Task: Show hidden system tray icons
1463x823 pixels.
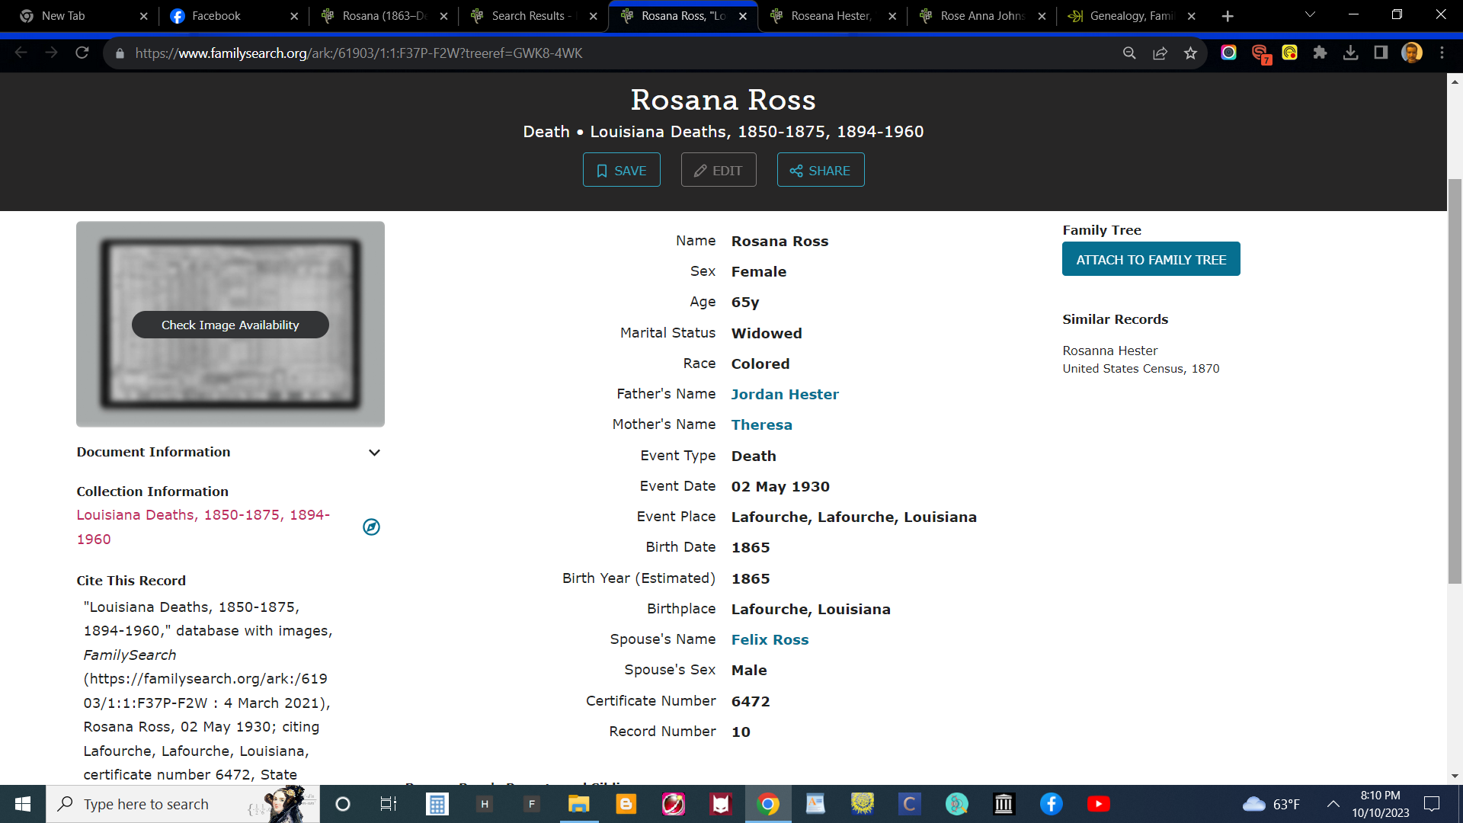Action: pos(1333,804)
